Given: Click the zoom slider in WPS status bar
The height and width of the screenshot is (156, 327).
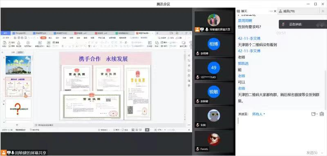Looking at the screenshot, I should (171, 130).
